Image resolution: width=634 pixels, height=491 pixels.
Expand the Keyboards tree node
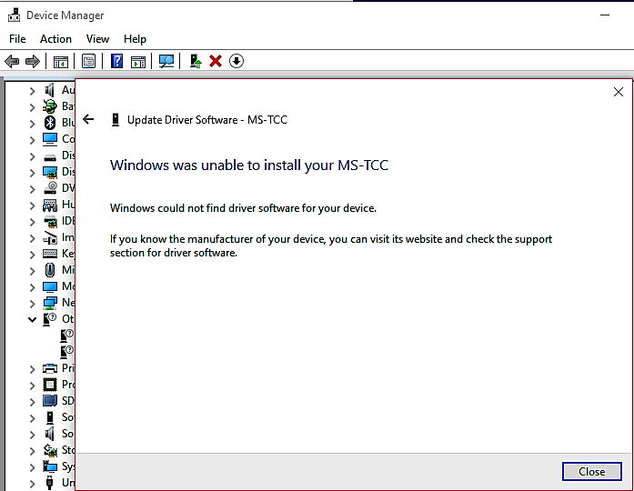click(x=32, y=255)
